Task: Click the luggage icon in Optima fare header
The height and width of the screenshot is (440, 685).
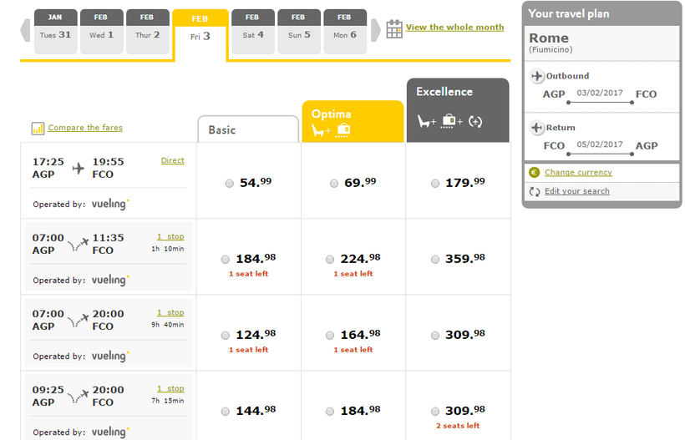Action: [343, 130]
